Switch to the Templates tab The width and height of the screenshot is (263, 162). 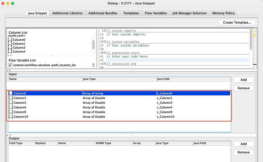coord(131,13)
